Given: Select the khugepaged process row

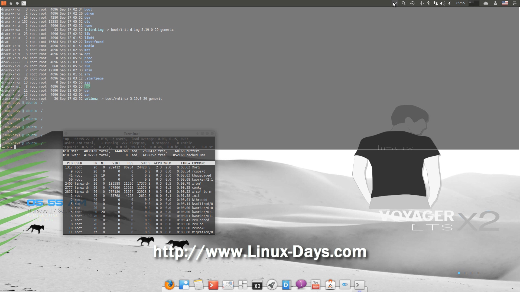Looking at the screenshot, I should [139, 175].
